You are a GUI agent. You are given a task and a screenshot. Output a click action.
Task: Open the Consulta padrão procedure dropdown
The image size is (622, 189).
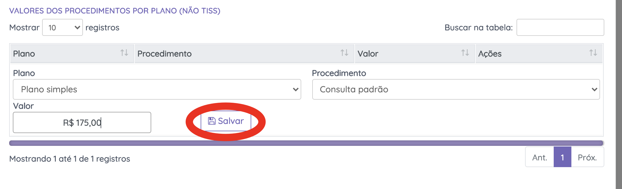456,89
